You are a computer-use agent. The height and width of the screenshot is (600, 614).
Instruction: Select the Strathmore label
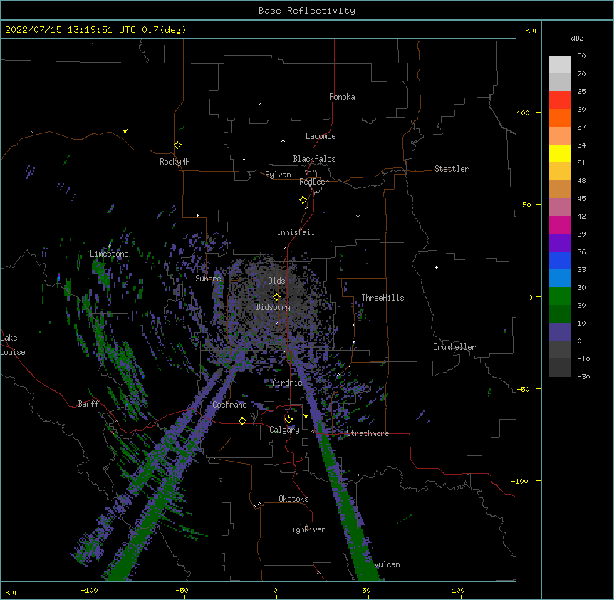tap(368, 433)
